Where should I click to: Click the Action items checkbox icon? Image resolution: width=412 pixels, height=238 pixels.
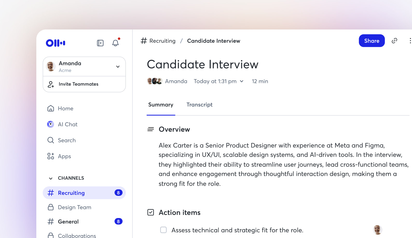(x=151, y=212)
